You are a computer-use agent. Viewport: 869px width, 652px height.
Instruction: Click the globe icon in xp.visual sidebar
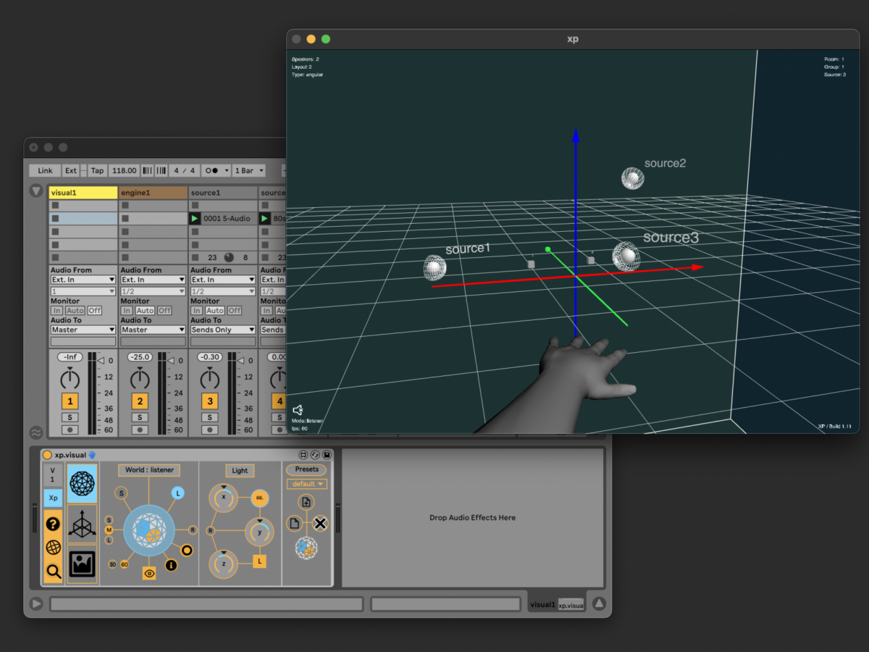53,548
